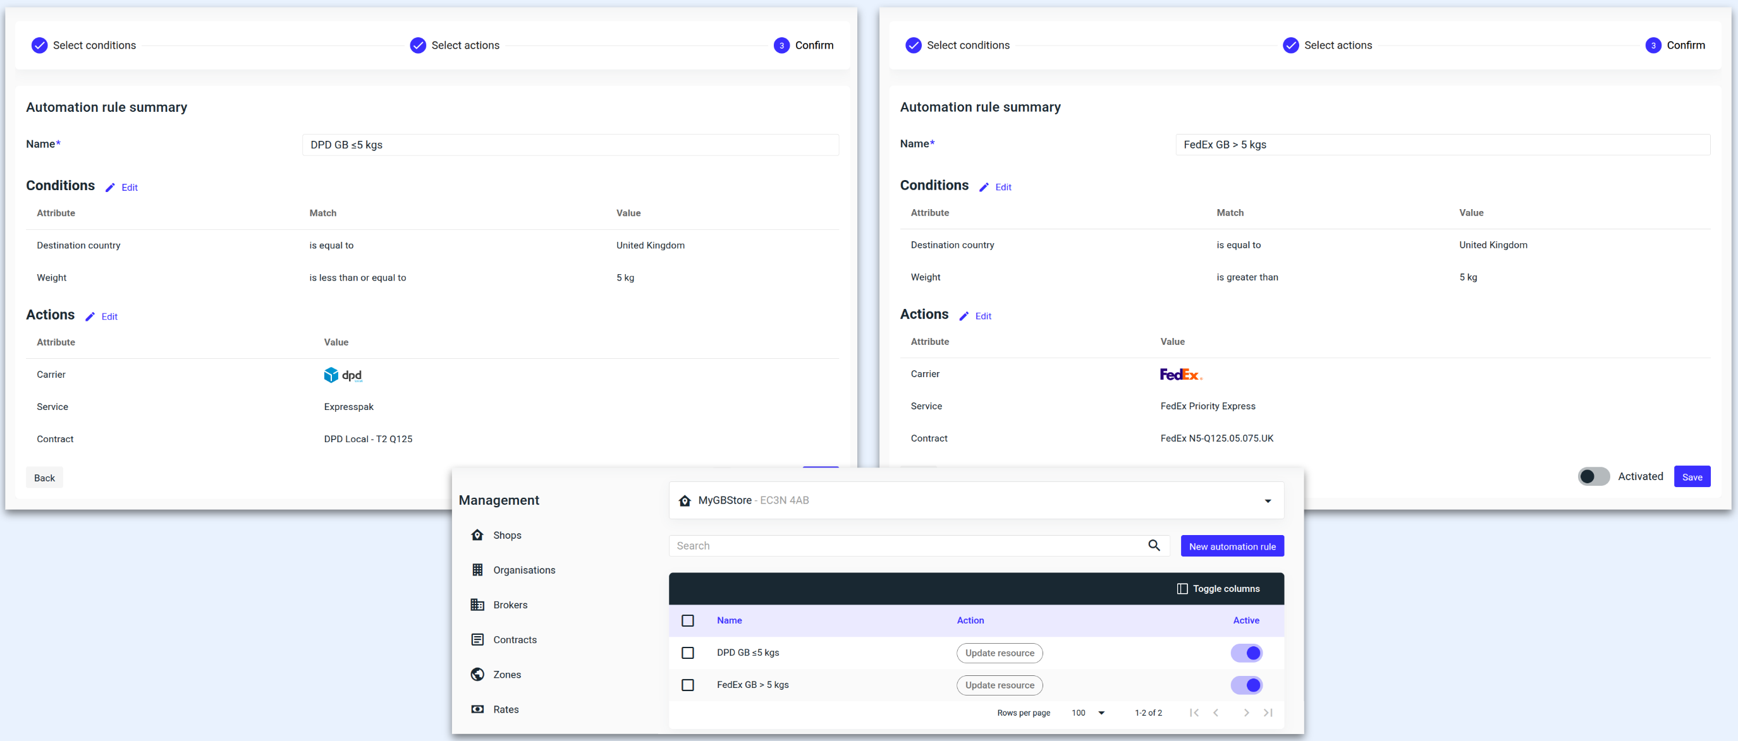Click the Organisations building icon
This screenshot has height=741, width=1738.
tap(477, 570)
